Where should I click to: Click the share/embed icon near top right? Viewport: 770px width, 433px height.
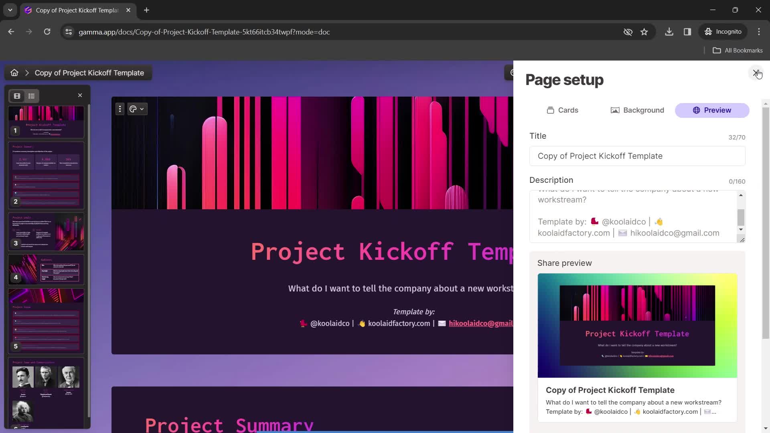512,73
